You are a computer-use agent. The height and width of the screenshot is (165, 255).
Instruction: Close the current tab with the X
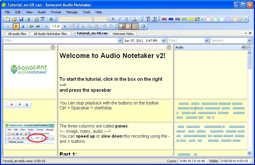coord(250,33)
